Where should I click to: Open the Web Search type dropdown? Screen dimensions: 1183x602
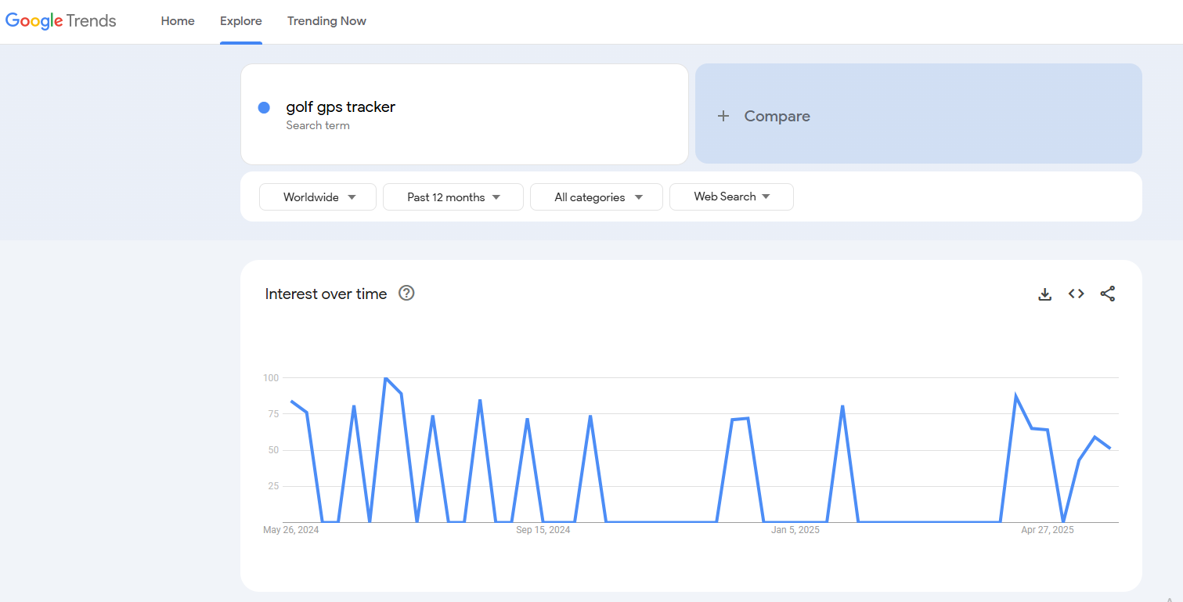pos(731,196)
